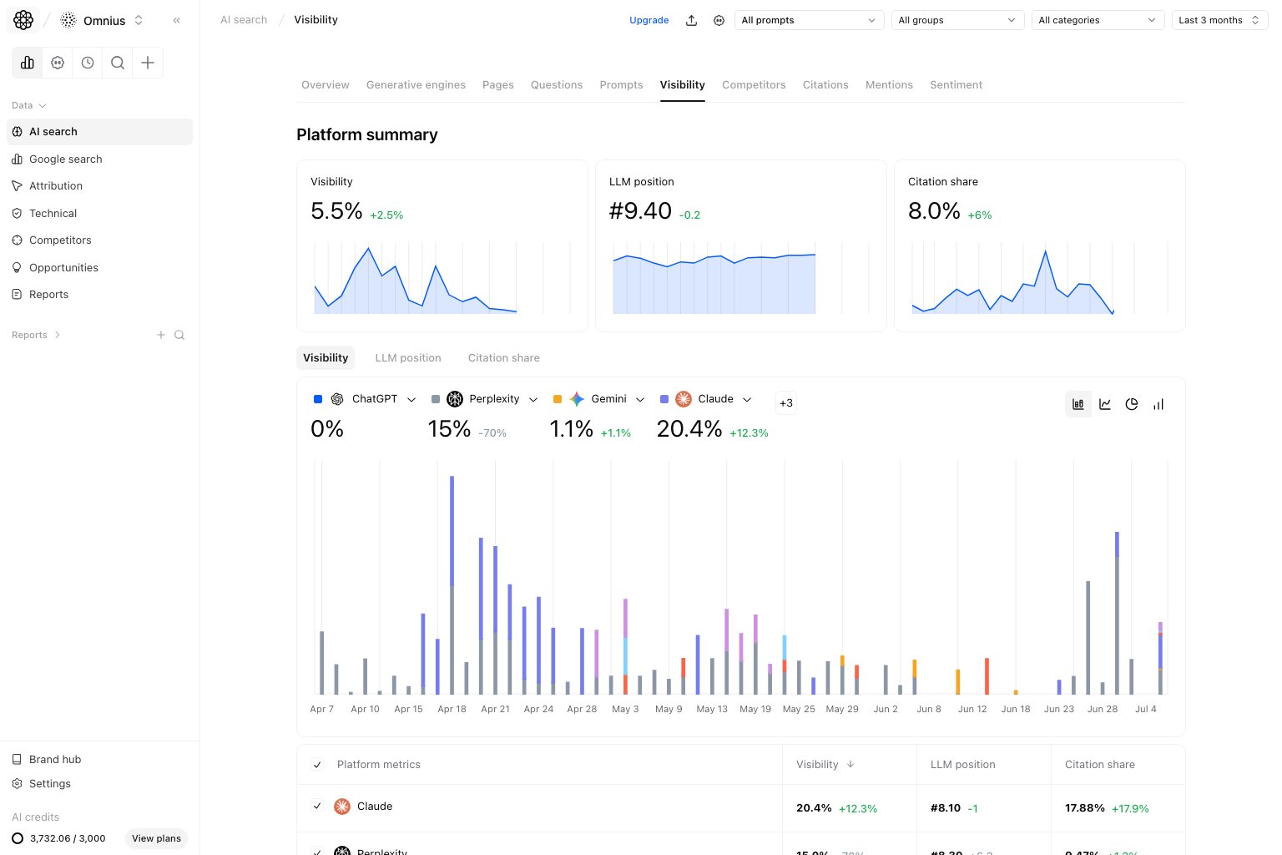Switch to the Citations tab

coord(825,85)
